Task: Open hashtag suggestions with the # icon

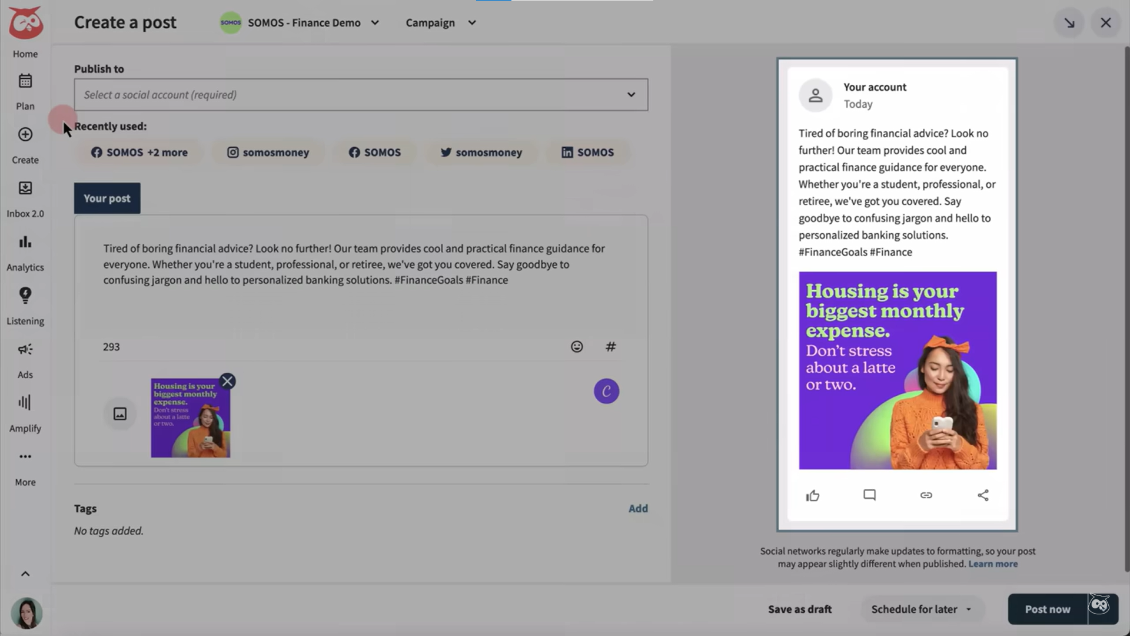Action: pyautogui.click(x=611, y=347)
